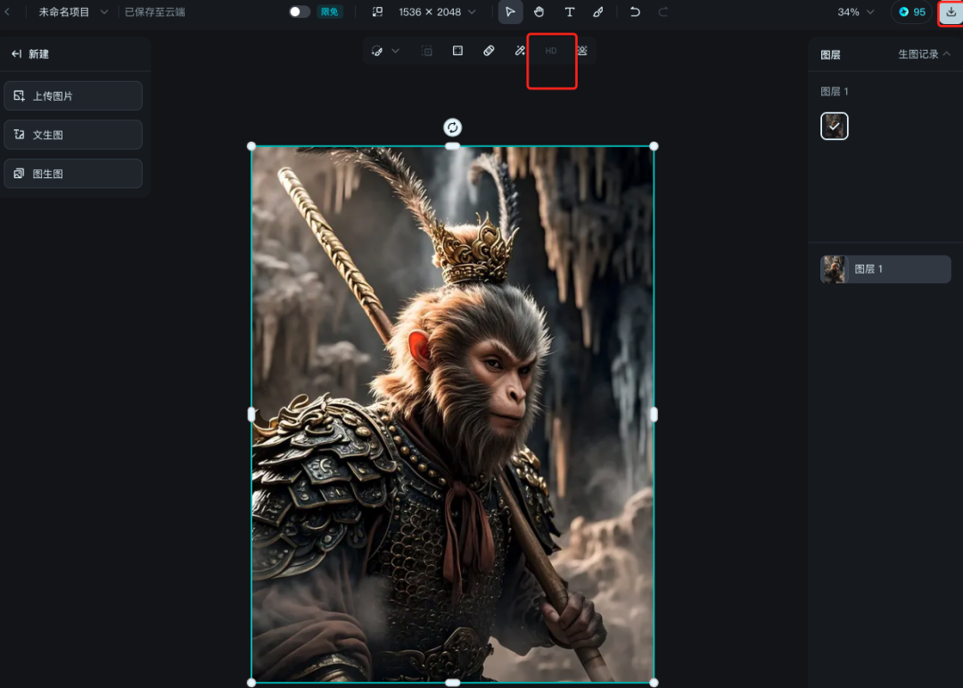Click the green 限免 badge
This screenshot has width=963, height=688.
(330, 12)
